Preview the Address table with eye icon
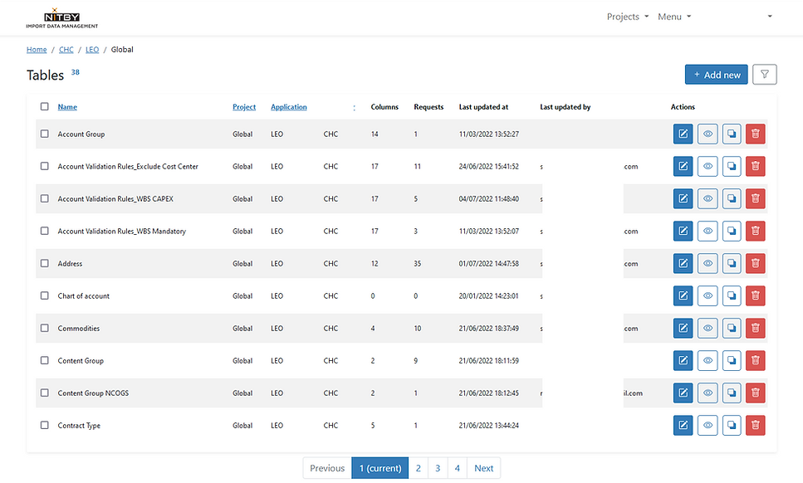The width and height of the screenshot is (803, 483). coord(708,264)
